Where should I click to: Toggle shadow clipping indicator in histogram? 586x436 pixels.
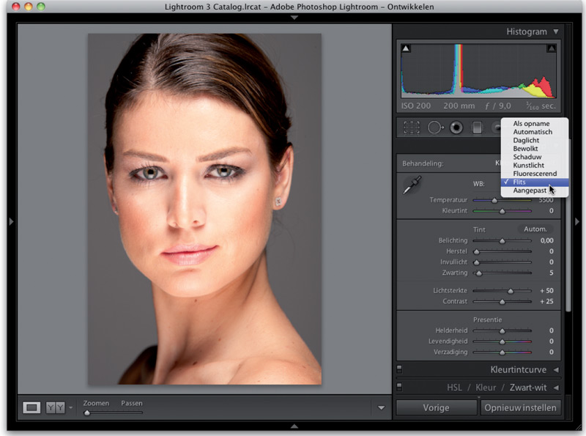[406, 48]
